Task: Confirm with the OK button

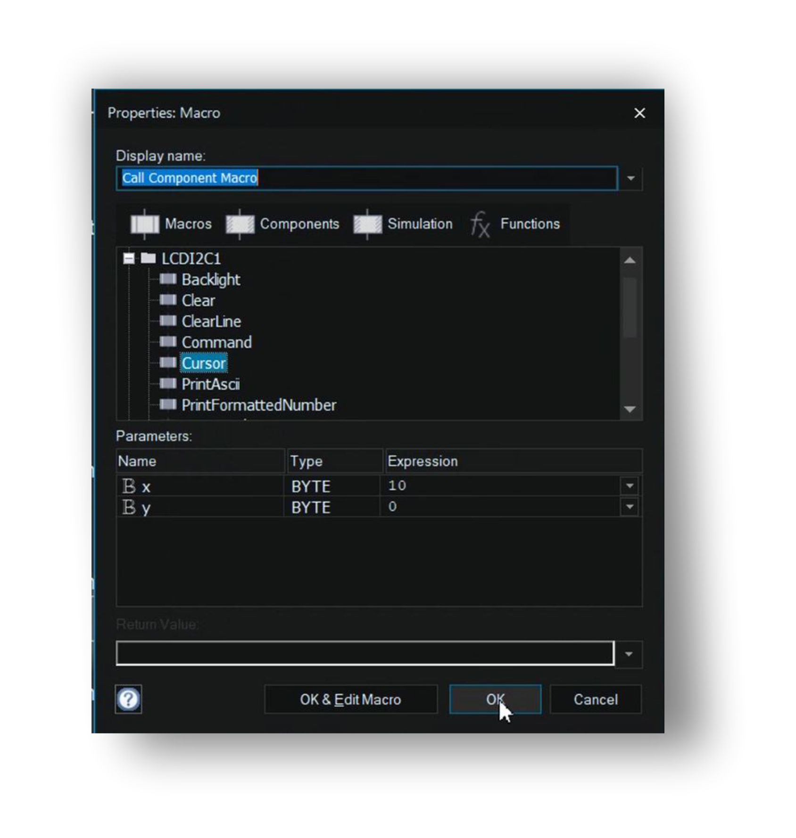Action: pyautogui.click(x=495, y=699)
